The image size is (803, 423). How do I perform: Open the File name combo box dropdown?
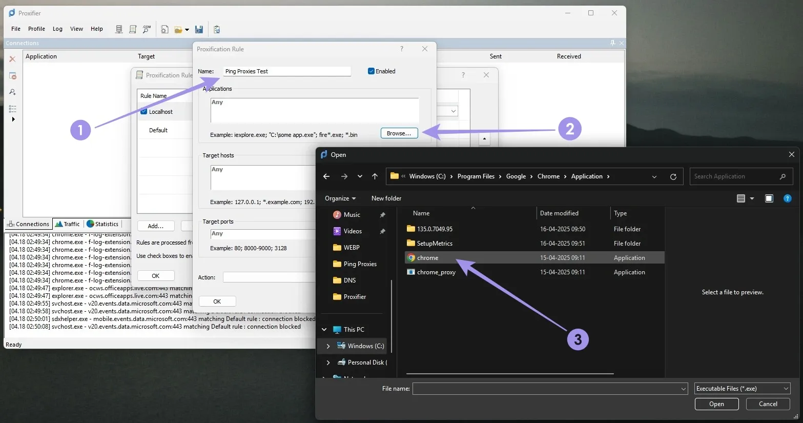(684, 389)
